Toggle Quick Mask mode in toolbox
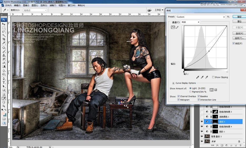Image resolution: width=246 pixels, height=148 pixels. [x=4, y=119]
